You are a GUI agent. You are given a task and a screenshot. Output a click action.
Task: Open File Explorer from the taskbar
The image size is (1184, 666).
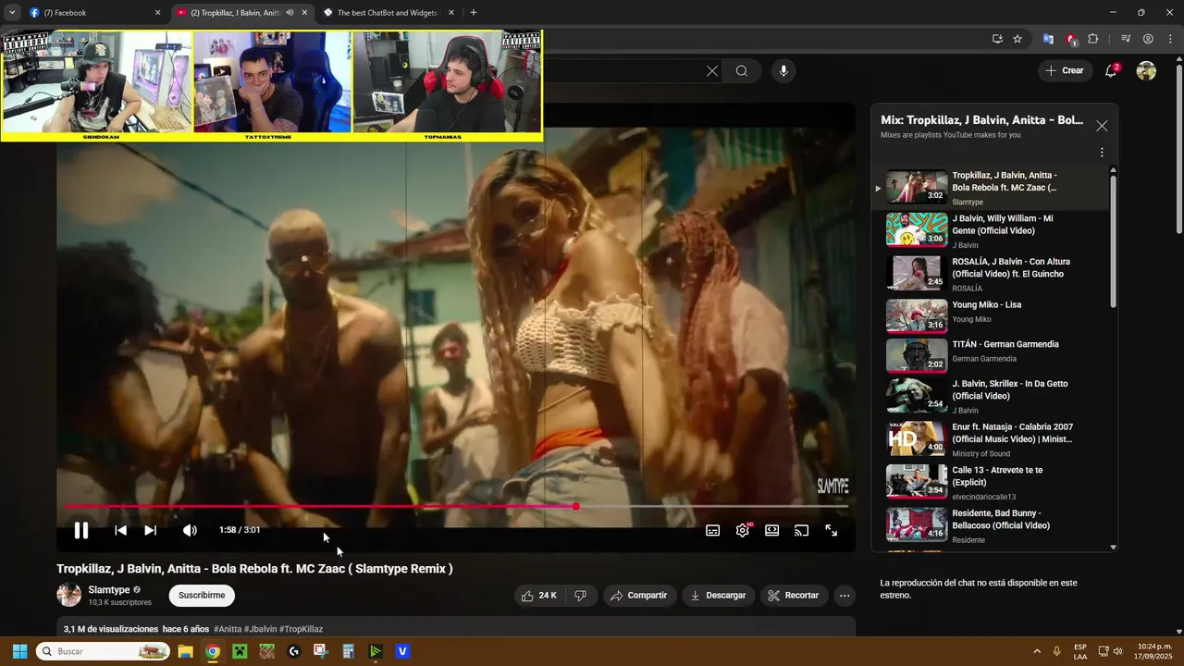(185, 651)
